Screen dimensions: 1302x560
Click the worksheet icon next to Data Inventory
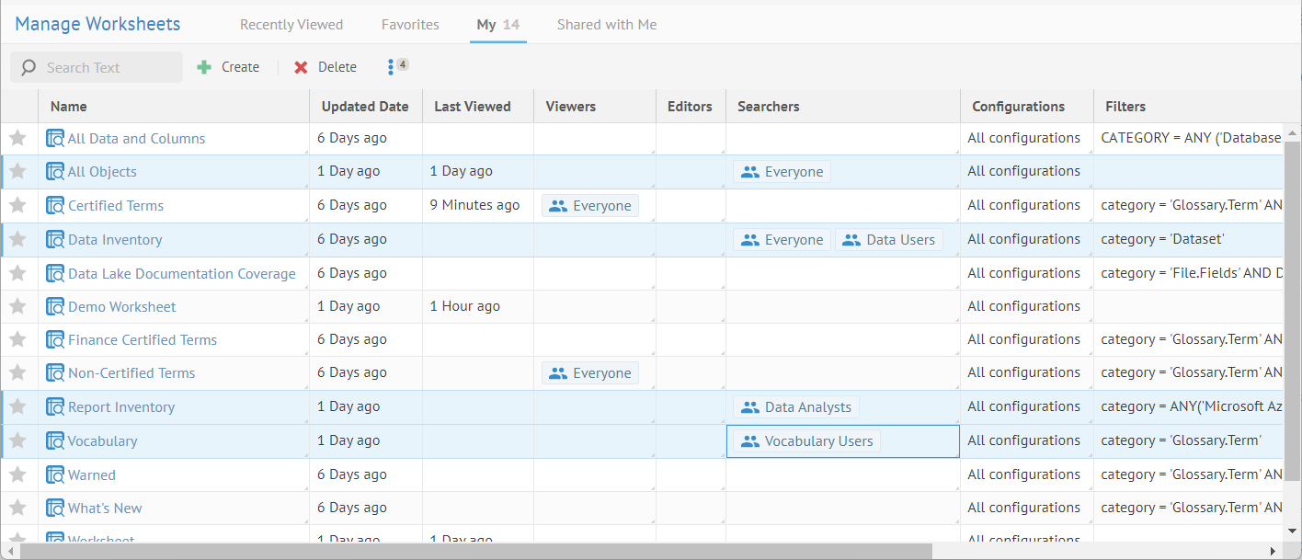[55, 240]
